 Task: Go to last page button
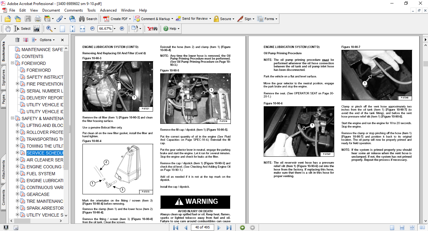click(229, 228)
